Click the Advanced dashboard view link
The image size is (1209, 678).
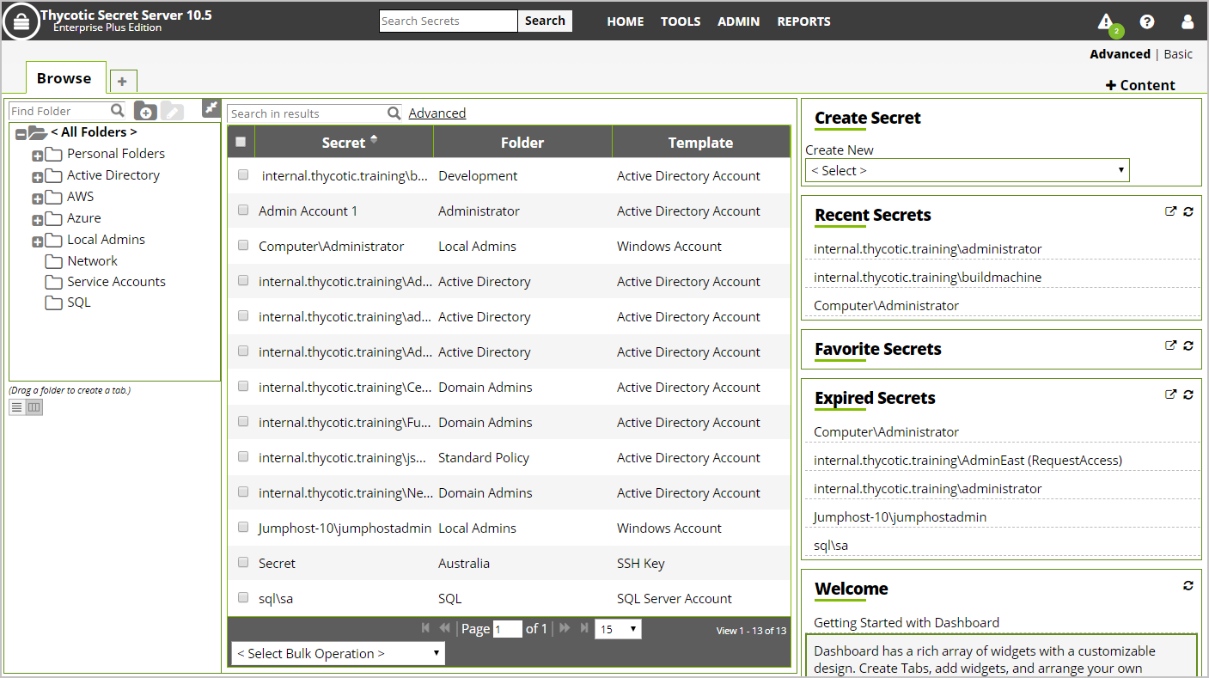click(1120, 53)
